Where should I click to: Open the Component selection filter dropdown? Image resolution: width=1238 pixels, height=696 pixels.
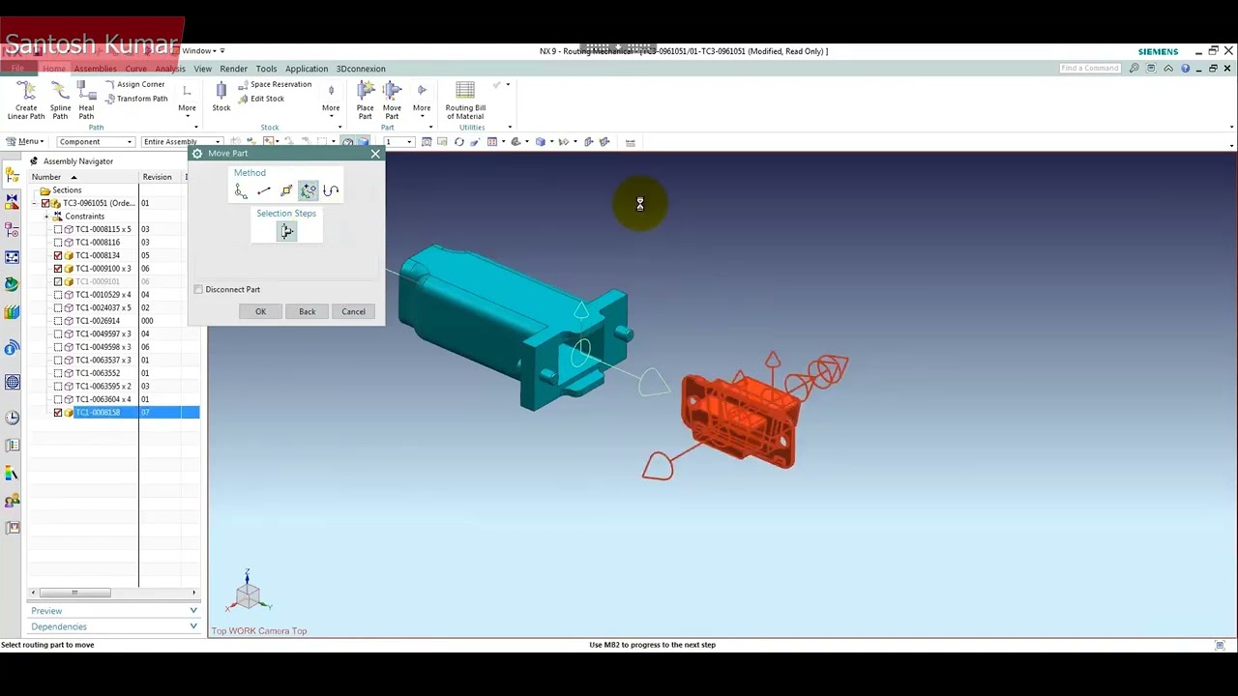point(95,142)
